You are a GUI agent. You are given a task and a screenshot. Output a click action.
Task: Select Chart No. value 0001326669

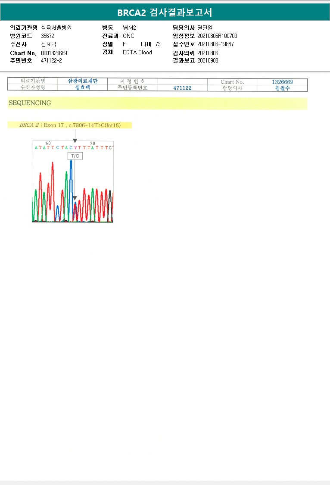pyautogui.click(x=54, y=53)
